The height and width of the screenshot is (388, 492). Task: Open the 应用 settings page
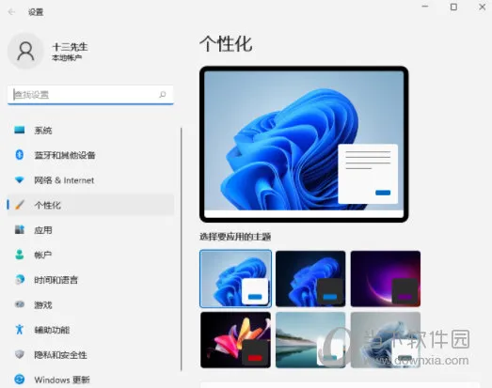tap(90, 230)
